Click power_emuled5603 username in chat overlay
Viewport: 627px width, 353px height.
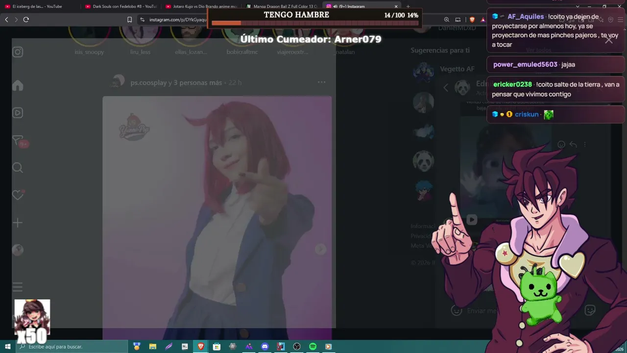525,64
